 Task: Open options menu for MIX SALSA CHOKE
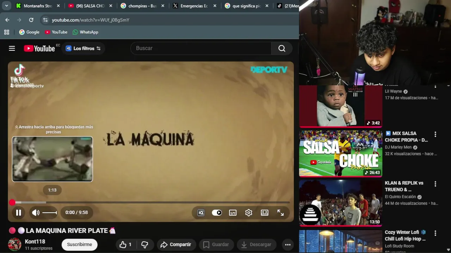coord(435,134)
